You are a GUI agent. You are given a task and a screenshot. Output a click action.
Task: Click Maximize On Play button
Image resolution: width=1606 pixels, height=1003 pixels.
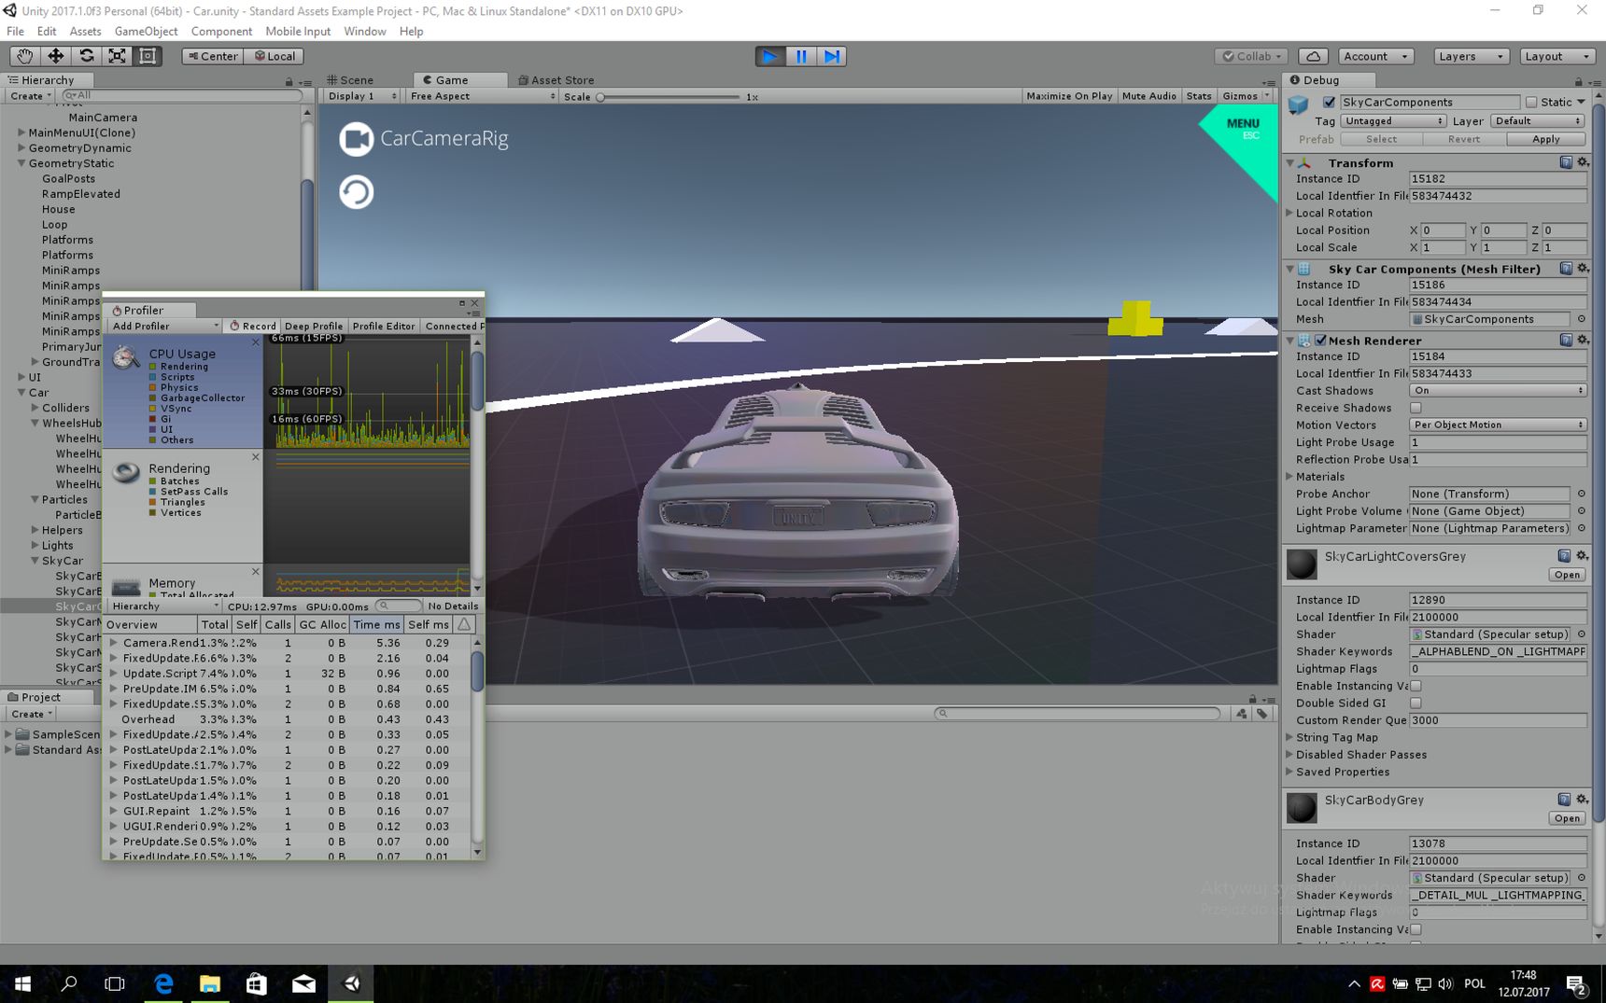1069,96
